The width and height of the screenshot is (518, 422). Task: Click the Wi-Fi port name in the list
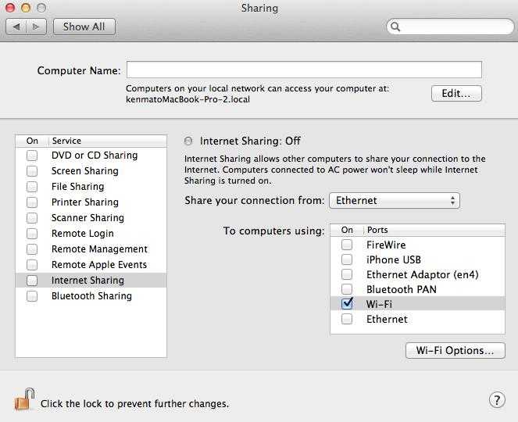pyautogui.click(x=379, y=304)
